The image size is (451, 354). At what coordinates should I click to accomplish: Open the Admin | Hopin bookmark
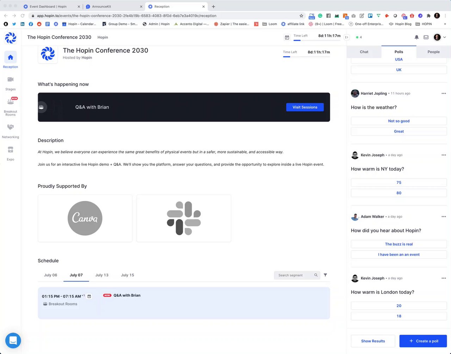click(x=156, y=24)
